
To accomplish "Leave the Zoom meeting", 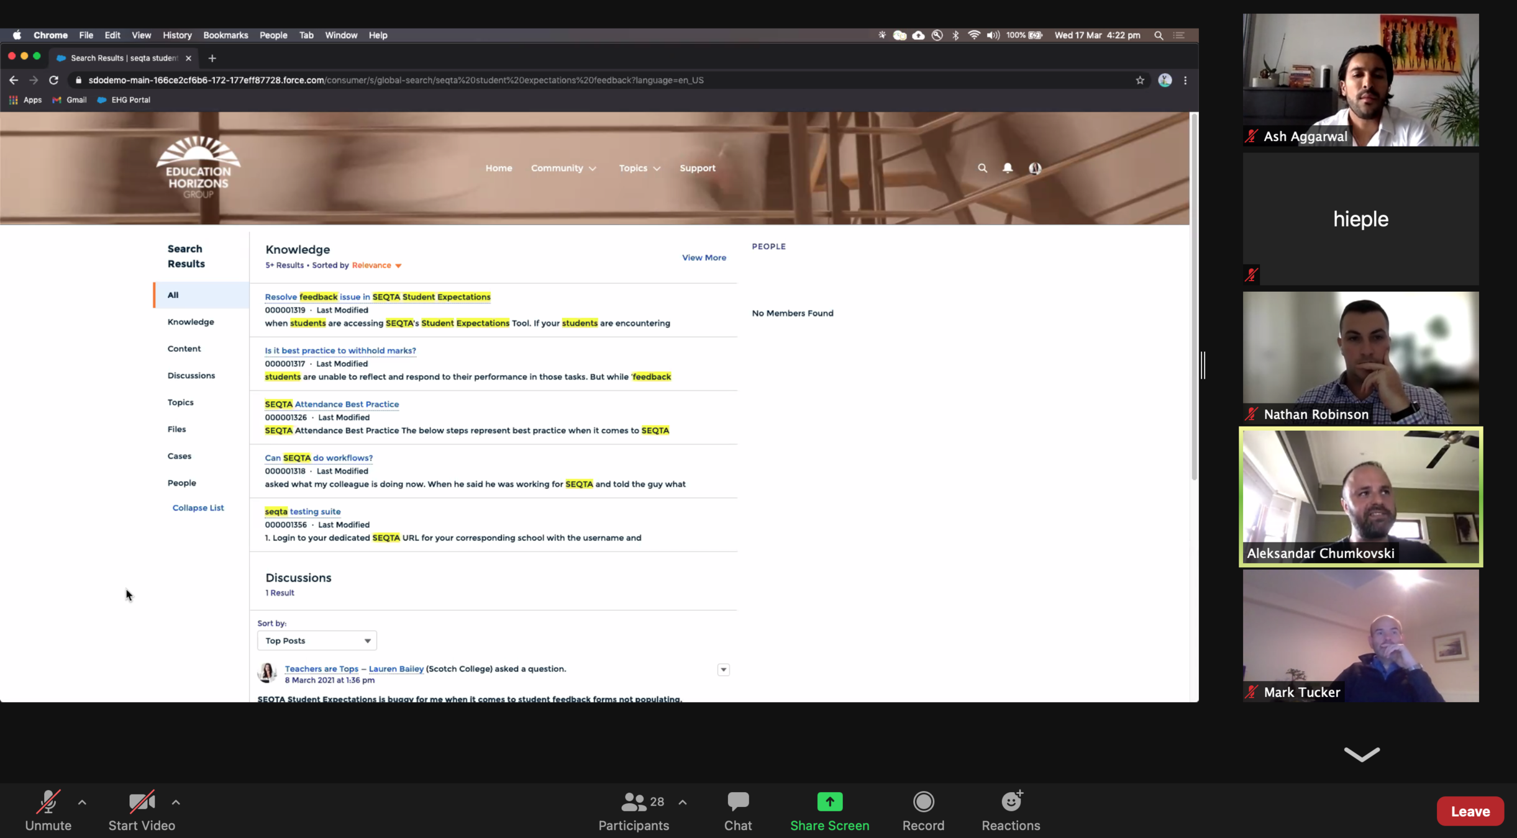I will tap(1469, 811).
